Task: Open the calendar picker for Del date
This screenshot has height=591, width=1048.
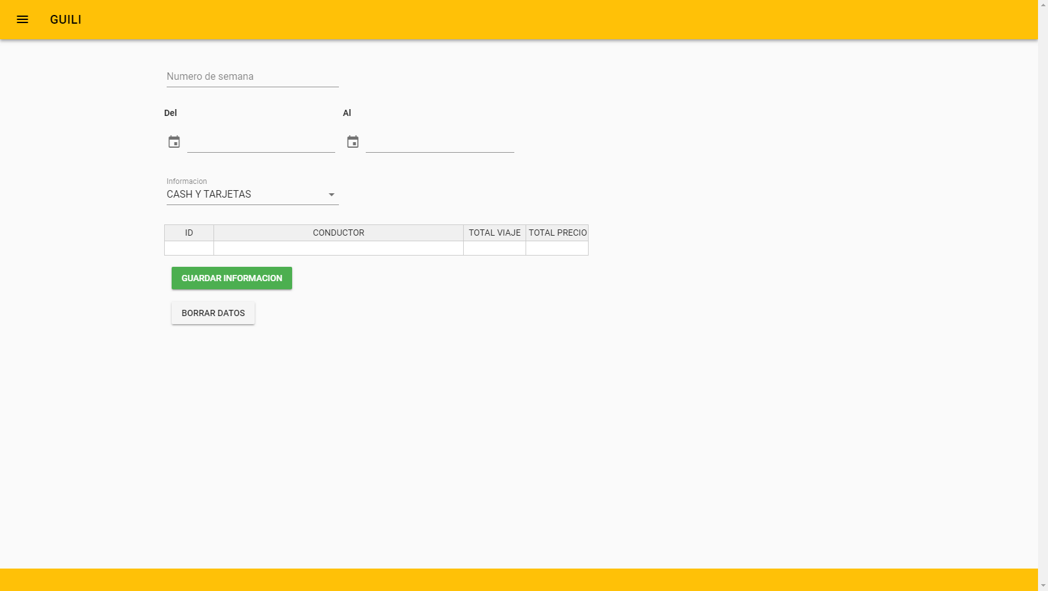Action: [174, 142]
